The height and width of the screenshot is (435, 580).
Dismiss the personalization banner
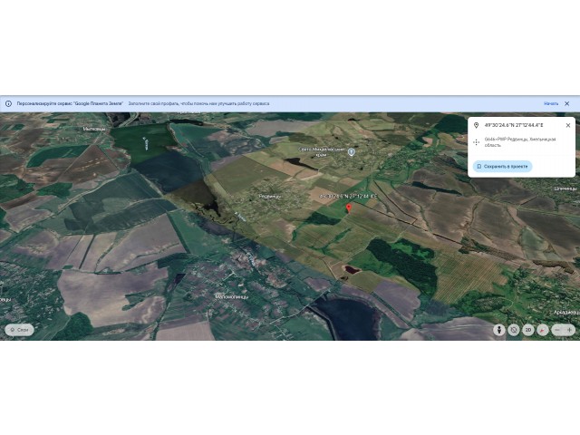point(567,103)
